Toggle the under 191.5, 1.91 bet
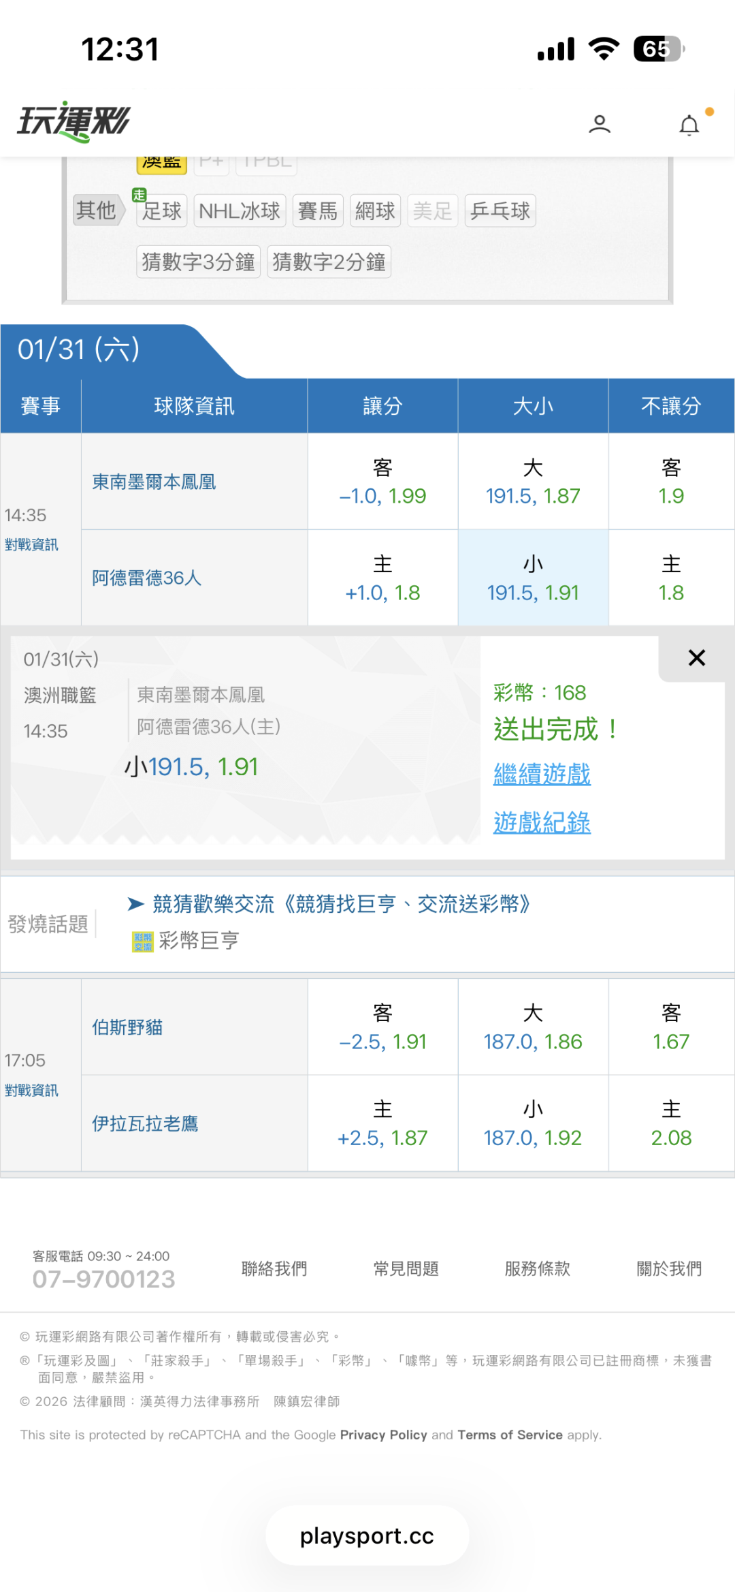 click(533, 578)
